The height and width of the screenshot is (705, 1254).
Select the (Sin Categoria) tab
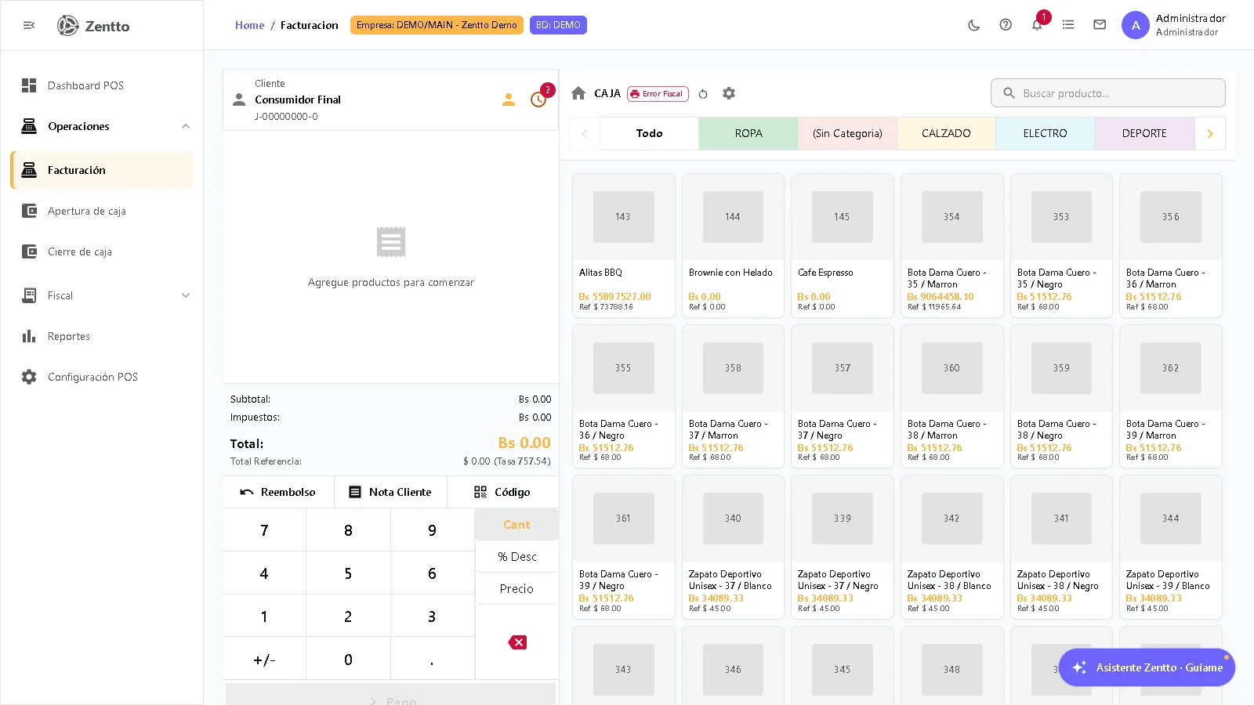[847, 133]
